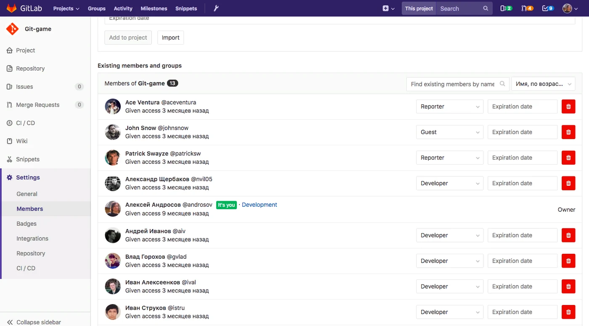Click the Find existing members search field
Image resolution: width=589 pixels, height=326 pixels.
[x=458, y=84]
